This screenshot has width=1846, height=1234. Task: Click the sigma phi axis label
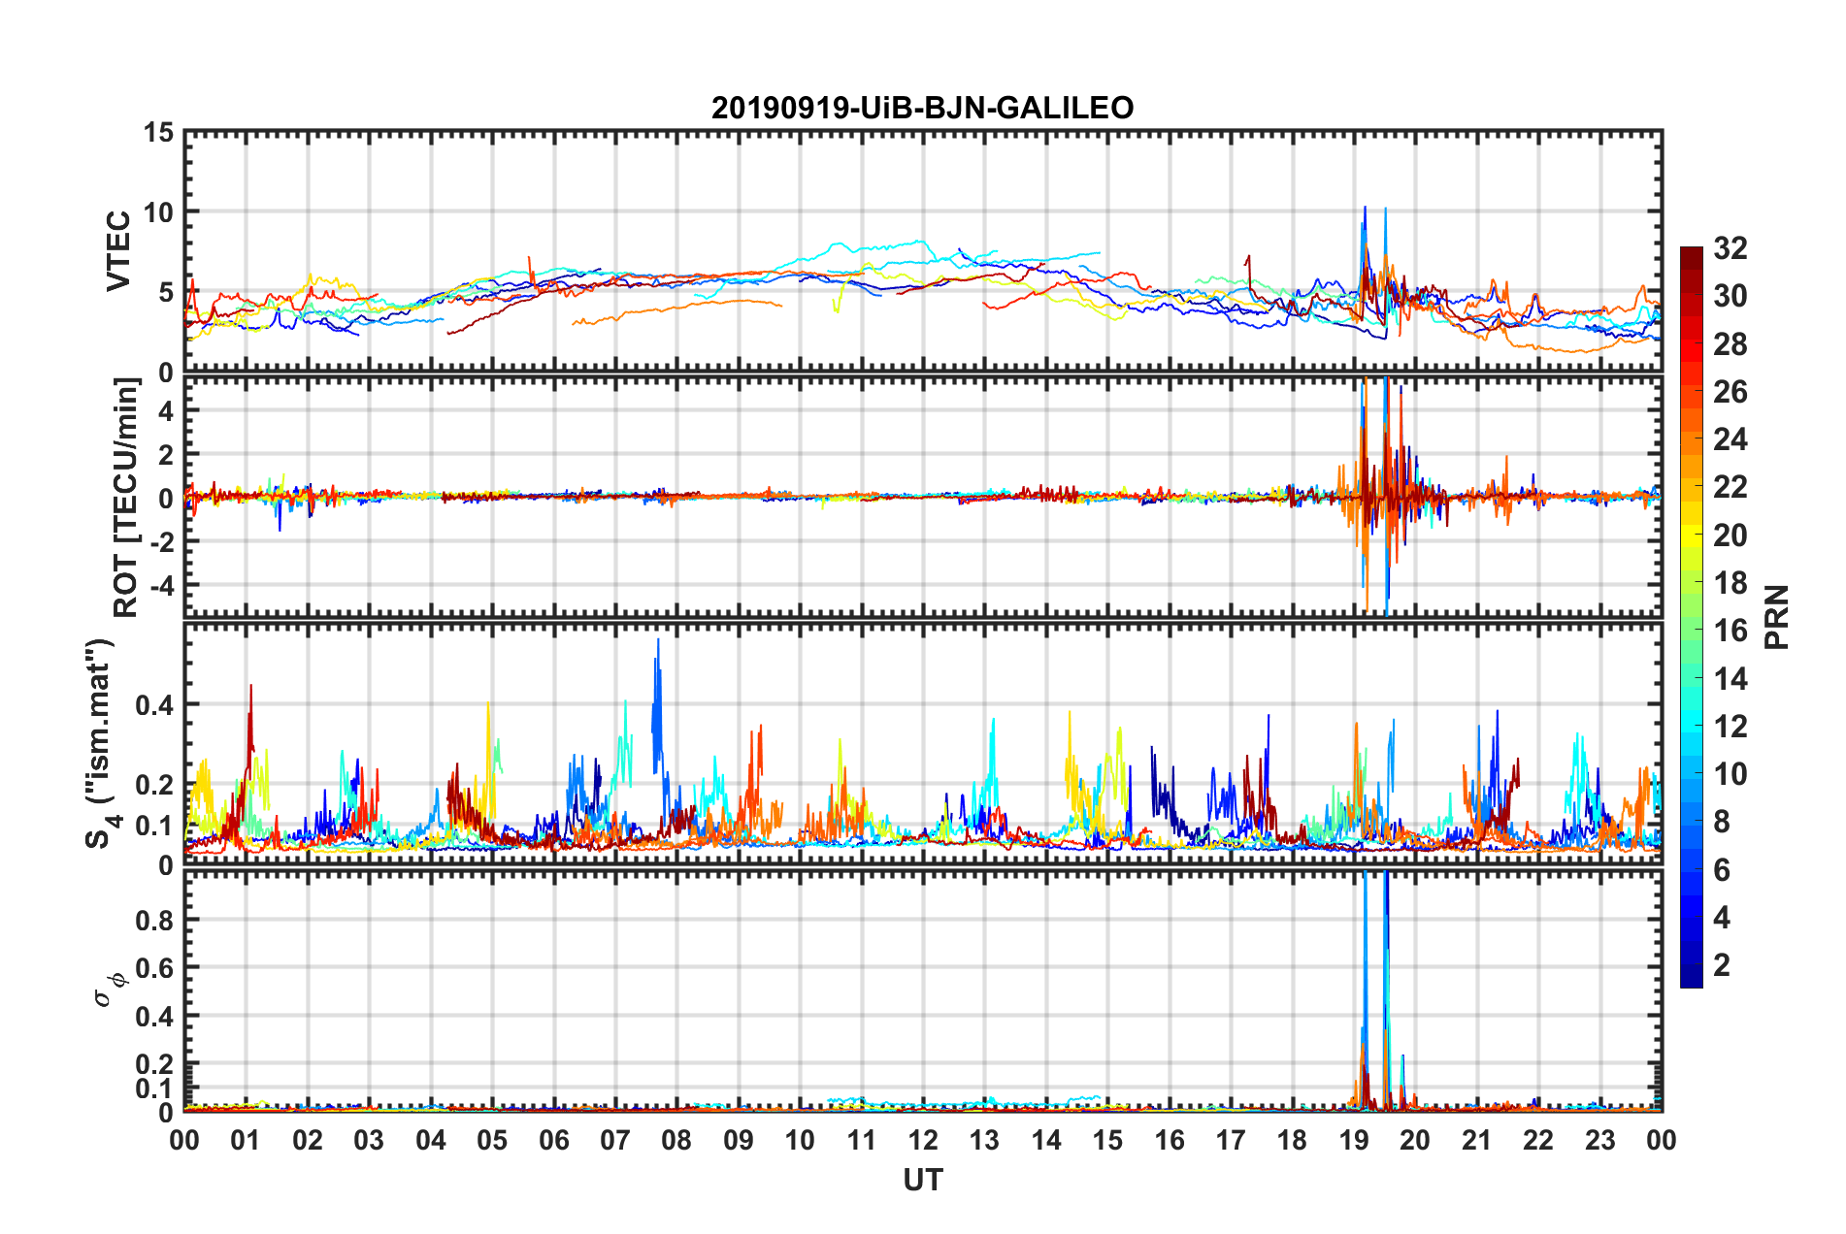[110, 990]
